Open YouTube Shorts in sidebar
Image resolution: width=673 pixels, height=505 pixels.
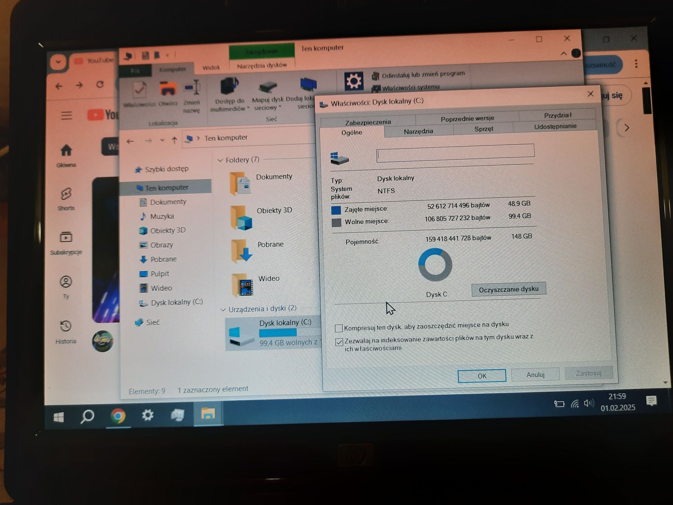(66, 199)
